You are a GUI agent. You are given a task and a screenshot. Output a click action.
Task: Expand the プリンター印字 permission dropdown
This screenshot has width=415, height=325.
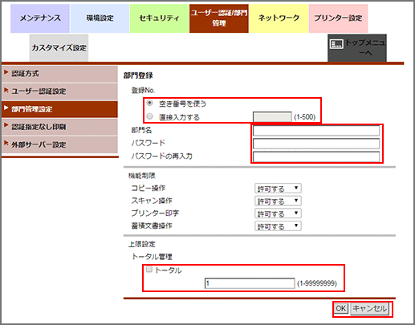point(278,213)
